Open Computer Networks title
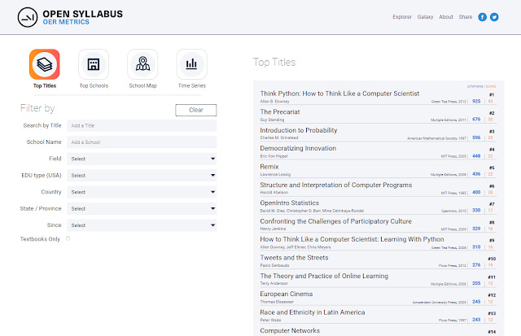The width and height of the screenshot is (521, 336). 290,330
